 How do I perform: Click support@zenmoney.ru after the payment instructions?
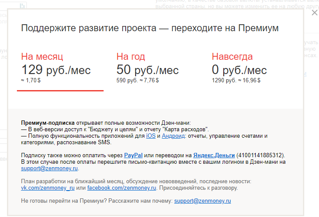(49, 168)
